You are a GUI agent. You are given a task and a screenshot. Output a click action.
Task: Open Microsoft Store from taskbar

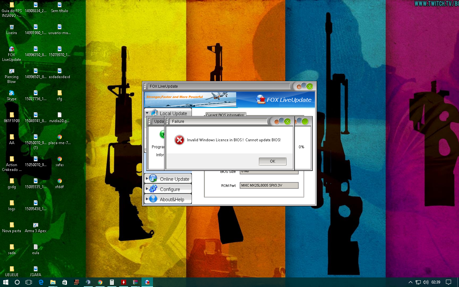pyautogui.click(x=64, y=282)
